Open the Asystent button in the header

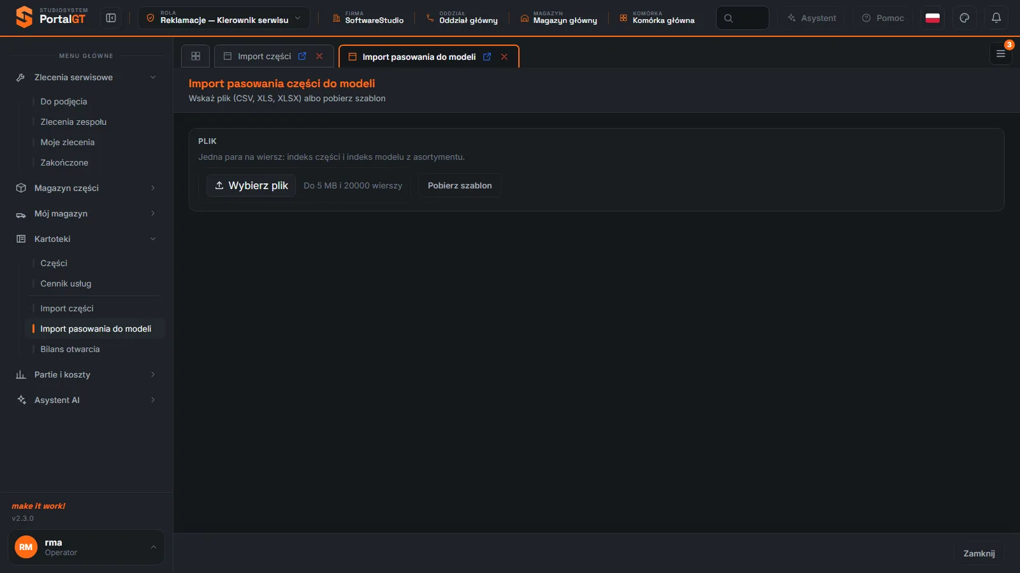[812, 18]
